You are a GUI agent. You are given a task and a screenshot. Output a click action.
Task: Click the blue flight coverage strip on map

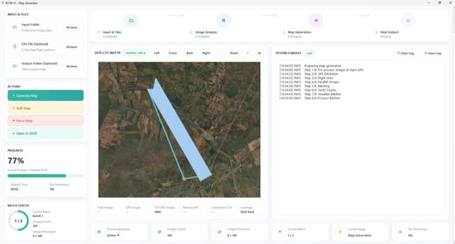pos(180,129)
